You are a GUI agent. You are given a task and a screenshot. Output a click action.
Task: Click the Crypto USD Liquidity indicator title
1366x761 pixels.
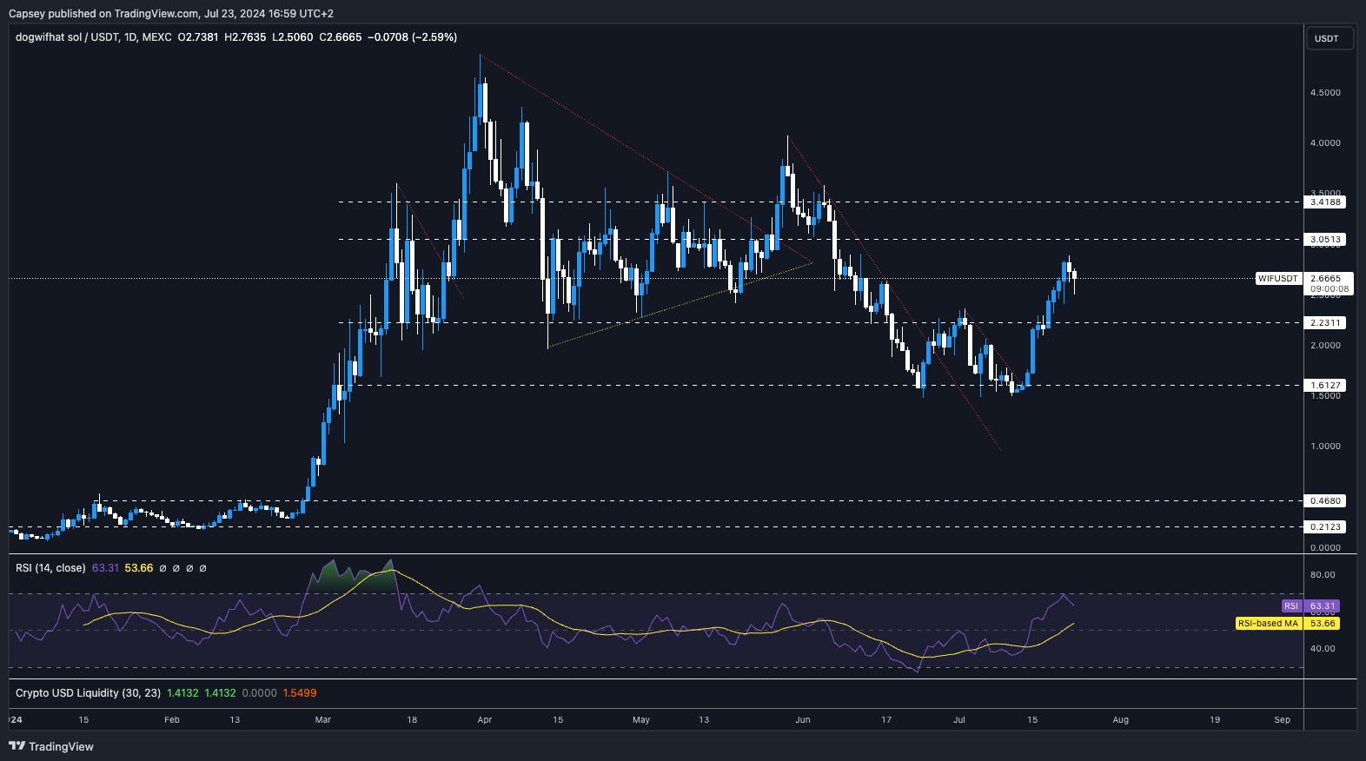[88, 693]
